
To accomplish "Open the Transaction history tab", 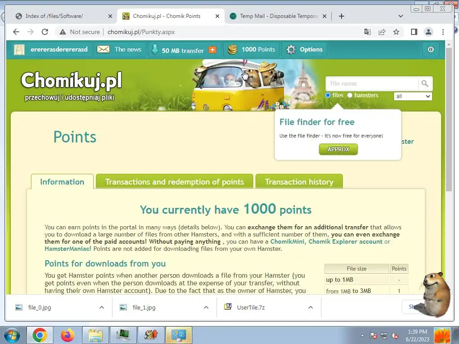I will tap(299, 182).
